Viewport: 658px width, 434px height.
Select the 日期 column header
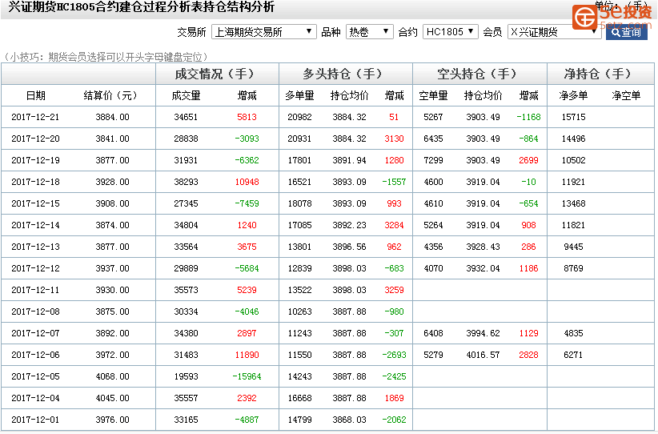tap(36, 96)
